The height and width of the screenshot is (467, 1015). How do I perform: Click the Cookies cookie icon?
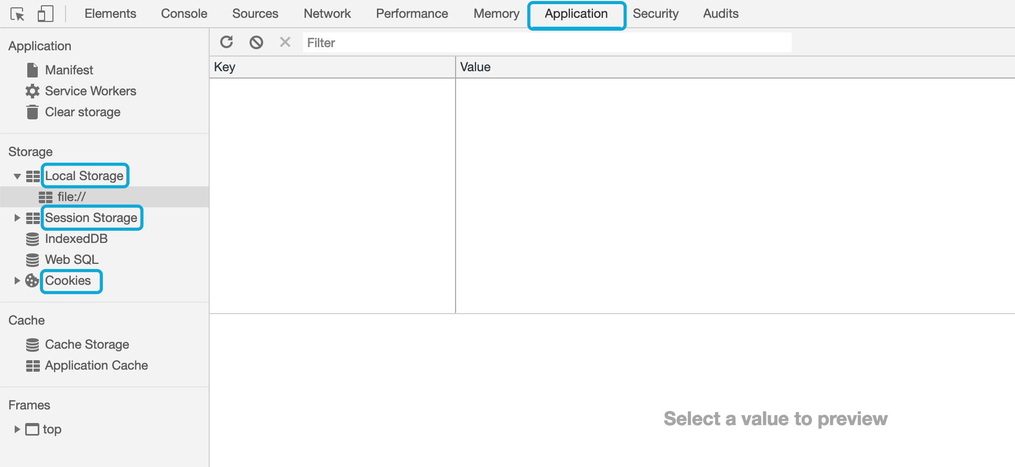coord(33,281)
